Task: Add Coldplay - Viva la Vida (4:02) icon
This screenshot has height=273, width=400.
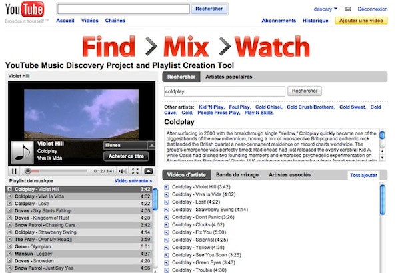Action: [167, 195]
